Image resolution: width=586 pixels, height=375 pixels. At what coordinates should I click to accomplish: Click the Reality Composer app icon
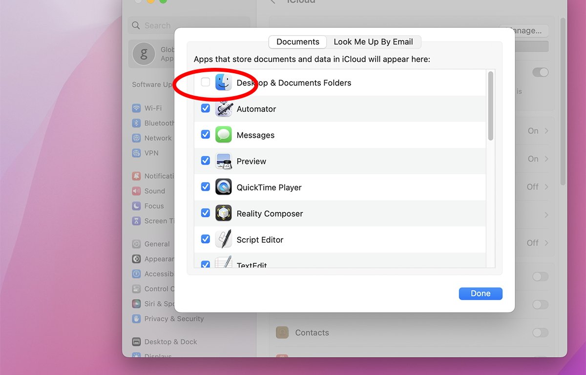click(x=224, y=213)
